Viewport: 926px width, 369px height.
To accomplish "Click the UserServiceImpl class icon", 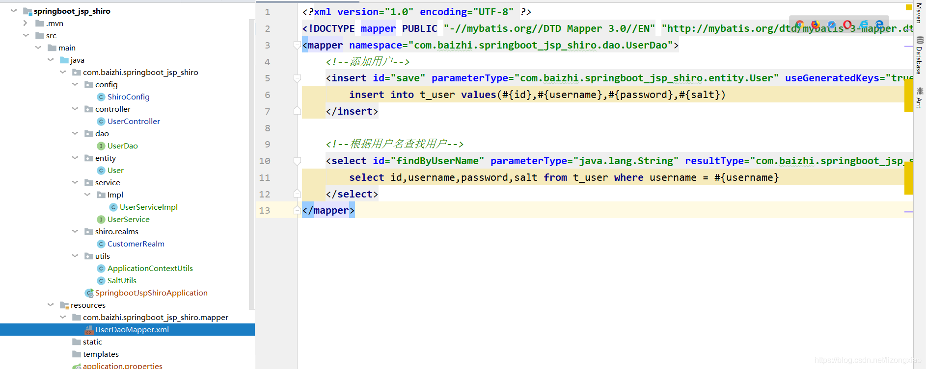I will (113, 207).
